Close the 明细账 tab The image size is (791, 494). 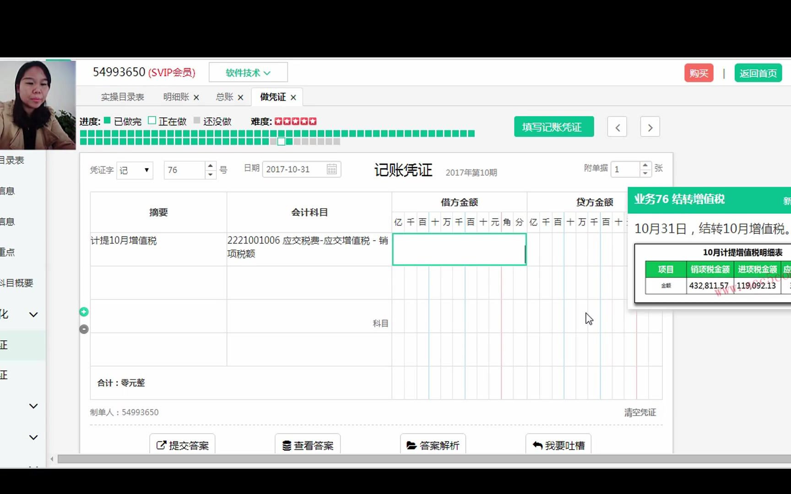click(196, 97)
